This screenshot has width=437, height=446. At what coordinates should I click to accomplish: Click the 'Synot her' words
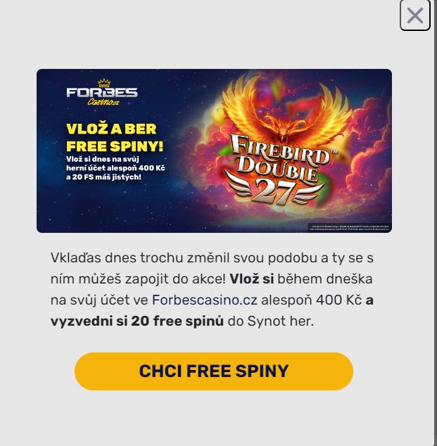(x=281, y=321)
